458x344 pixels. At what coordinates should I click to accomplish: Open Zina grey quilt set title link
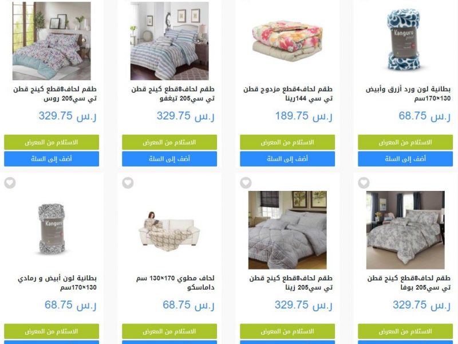tap(291, 283)
